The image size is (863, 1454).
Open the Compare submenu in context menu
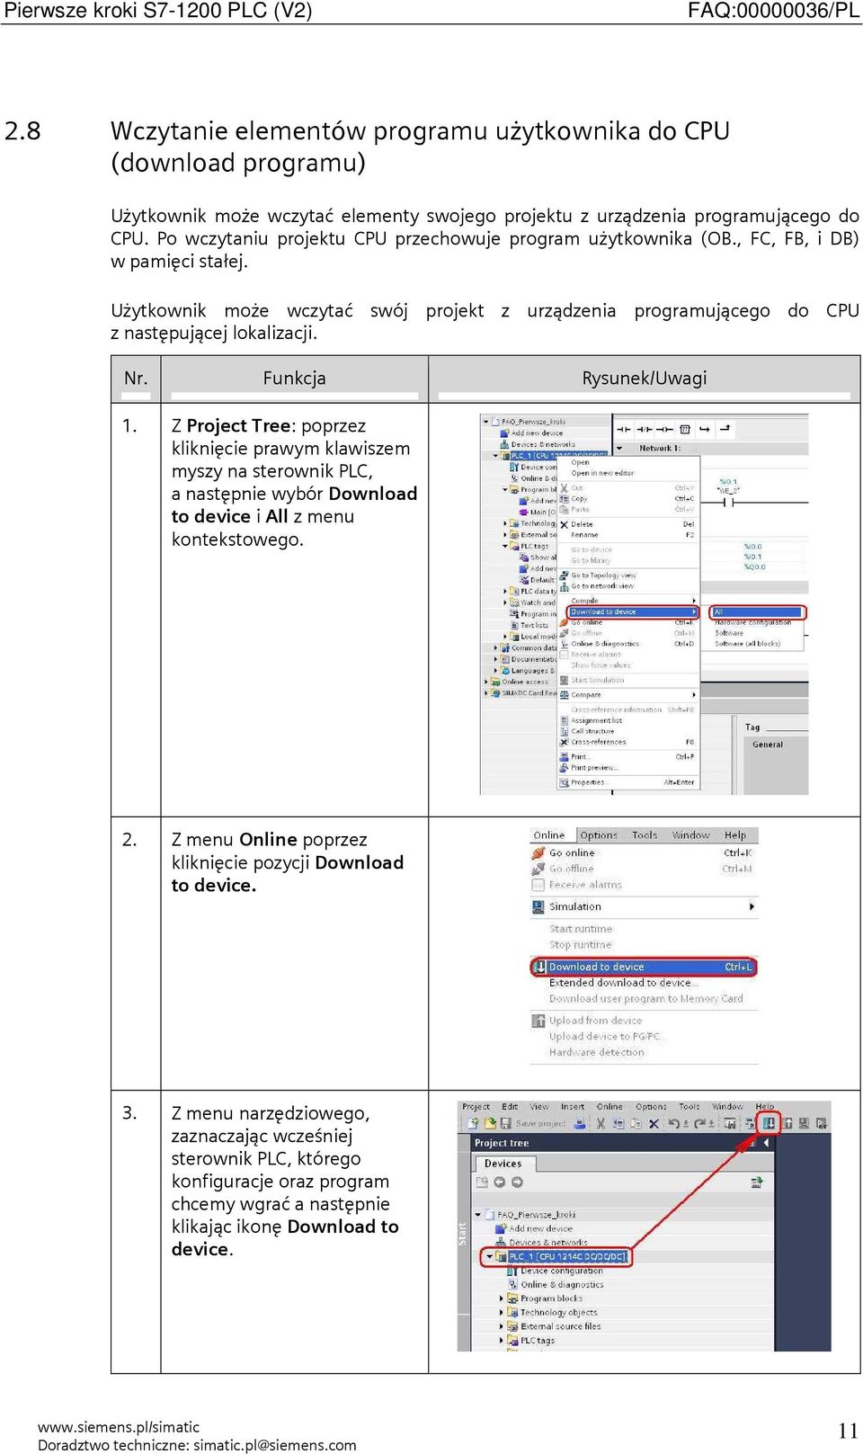628,694
